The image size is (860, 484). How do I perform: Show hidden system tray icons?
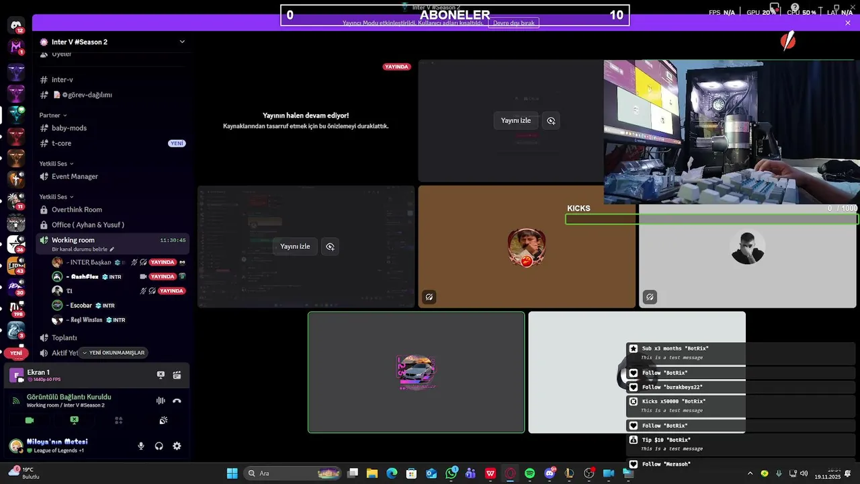[x=750, y=473]
